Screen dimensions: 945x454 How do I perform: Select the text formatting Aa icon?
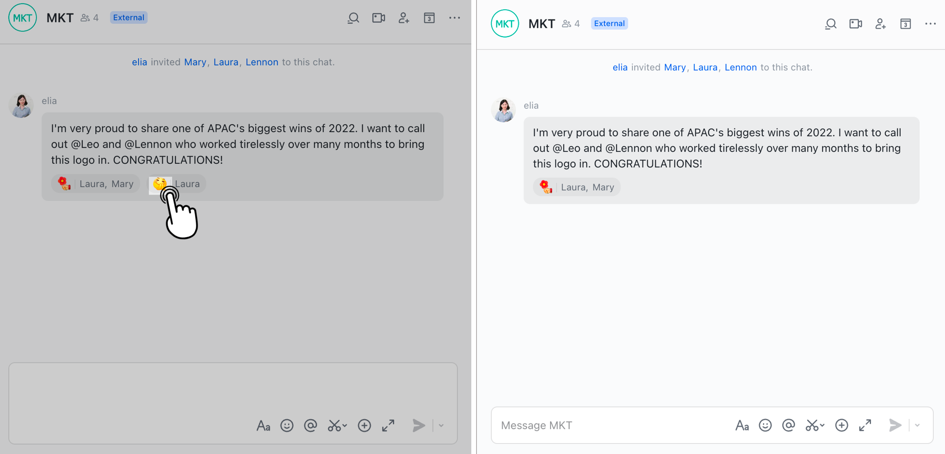pyautogui.click(x=263, y=425)
